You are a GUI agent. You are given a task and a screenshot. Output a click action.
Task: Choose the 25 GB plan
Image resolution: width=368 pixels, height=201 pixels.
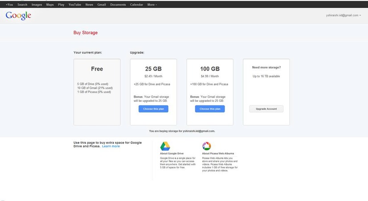[154, 109]
